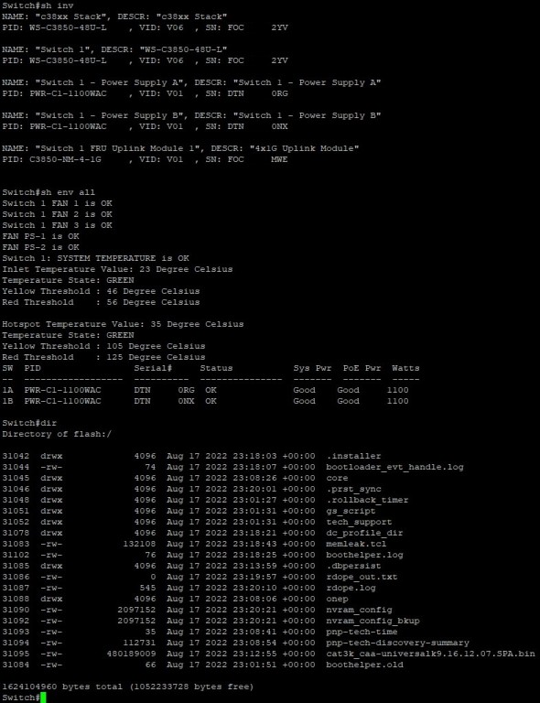
Task: Click the 'sh inv' command text
Action: pyautogui.click(x=57, y=5)
